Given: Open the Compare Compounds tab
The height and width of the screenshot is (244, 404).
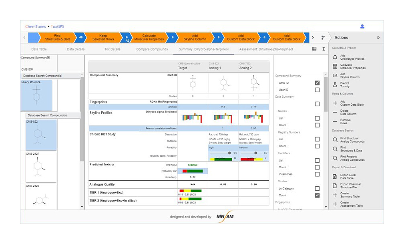Looking at the screenshot, I should pyautogui.click(x=152, y=49).
